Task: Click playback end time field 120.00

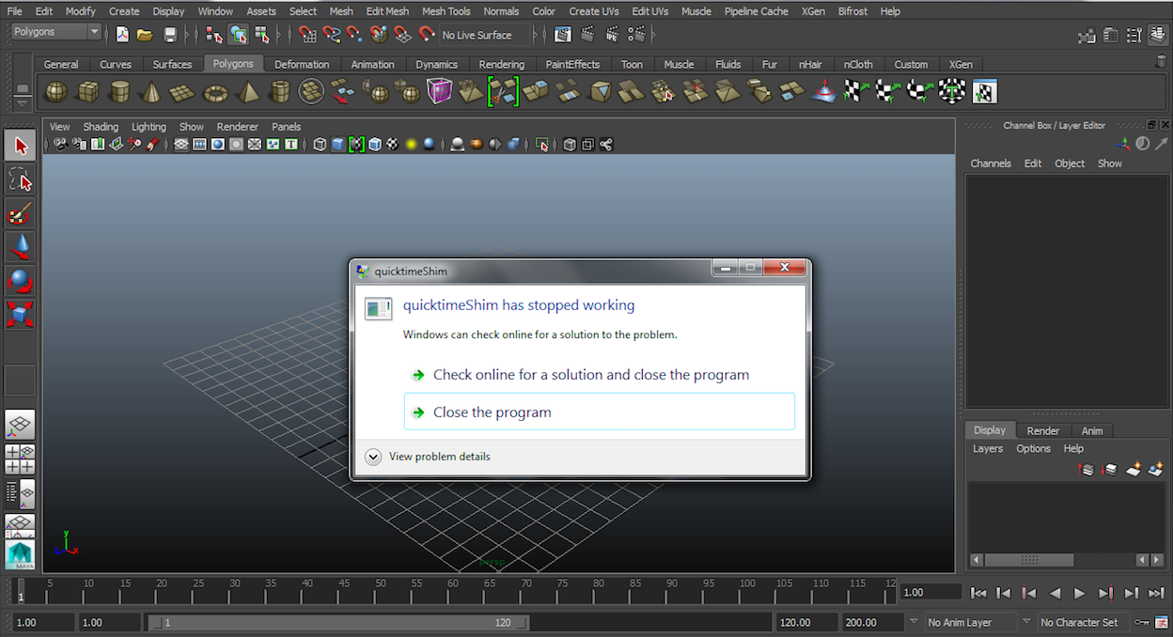Action: tap(805, 622)
